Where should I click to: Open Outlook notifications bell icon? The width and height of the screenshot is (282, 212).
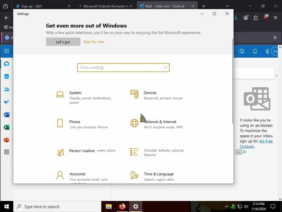[255, 51]
